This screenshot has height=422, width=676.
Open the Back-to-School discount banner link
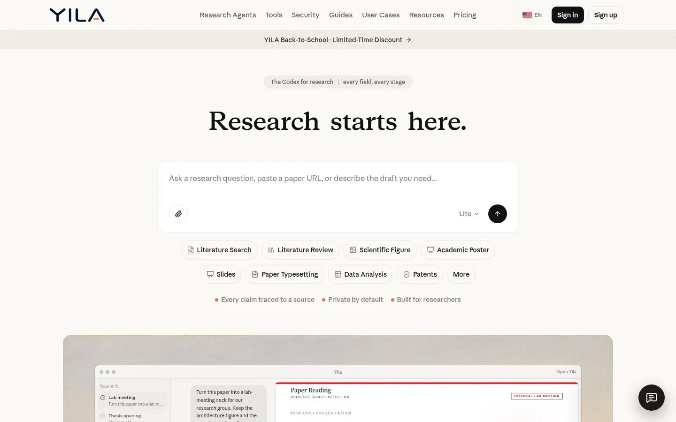[x=338, y=40]
